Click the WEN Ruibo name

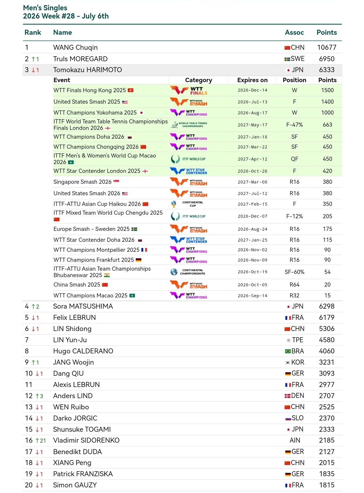coord(71,407)
